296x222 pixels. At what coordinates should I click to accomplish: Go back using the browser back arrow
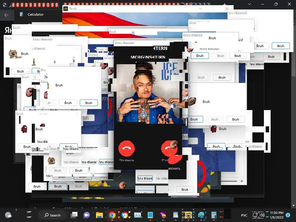(6, 15)
